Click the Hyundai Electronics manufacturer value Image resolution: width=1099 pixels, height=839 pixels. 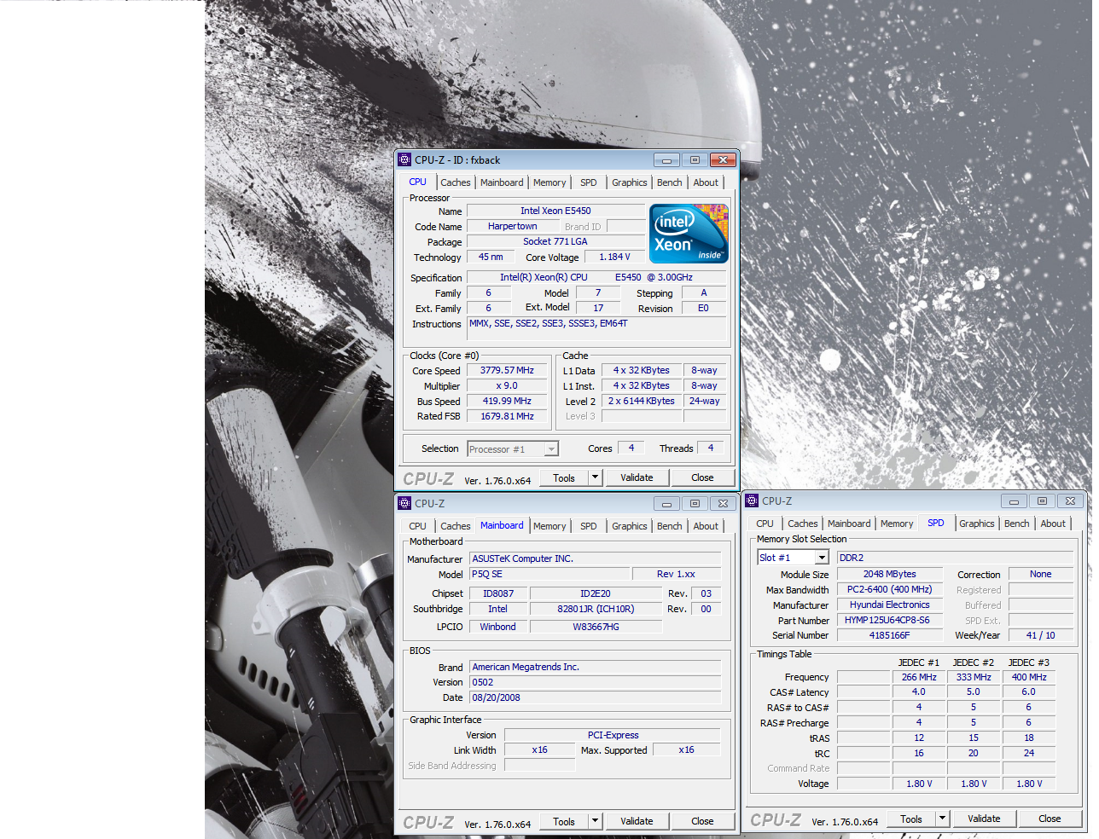click(x=889, y=605)
